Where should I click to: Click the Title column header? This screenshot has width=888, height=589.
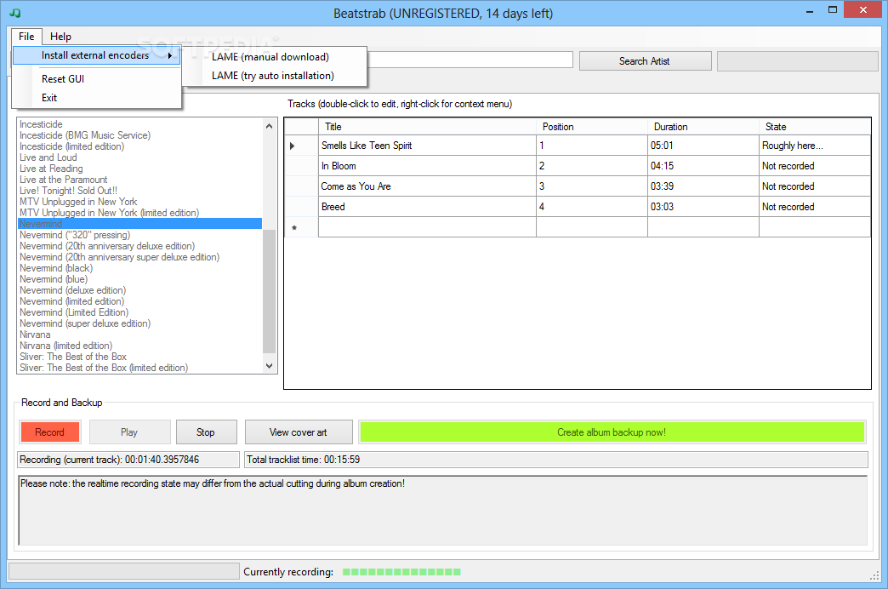[427, 127]
